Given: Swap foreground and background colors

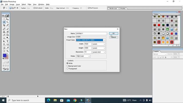Looking at the screenshot, I should (8, 54).
